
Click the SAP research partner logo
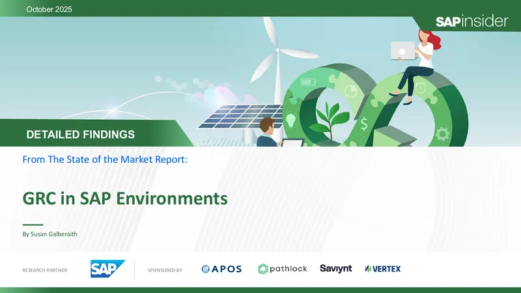point(107,269)
